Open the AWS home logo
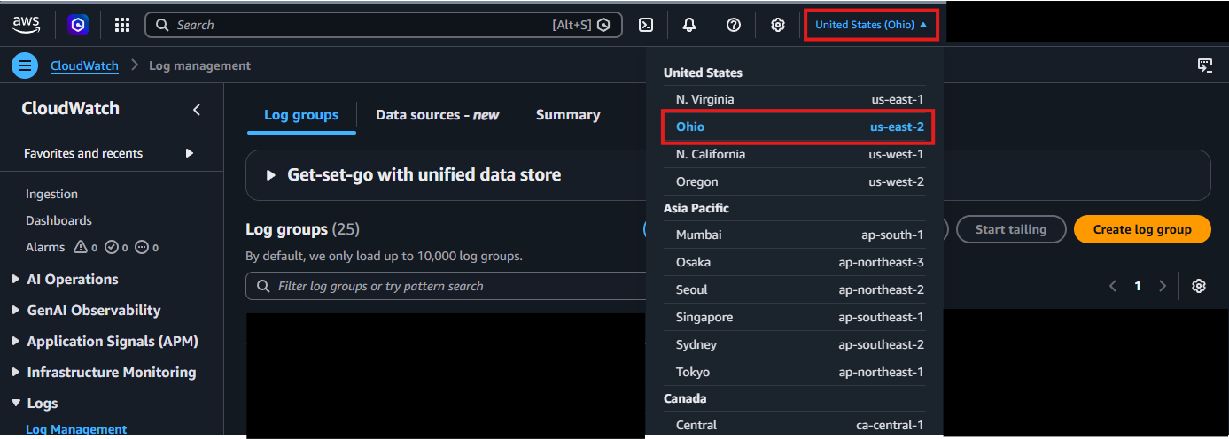 click(x=27, y=25)
